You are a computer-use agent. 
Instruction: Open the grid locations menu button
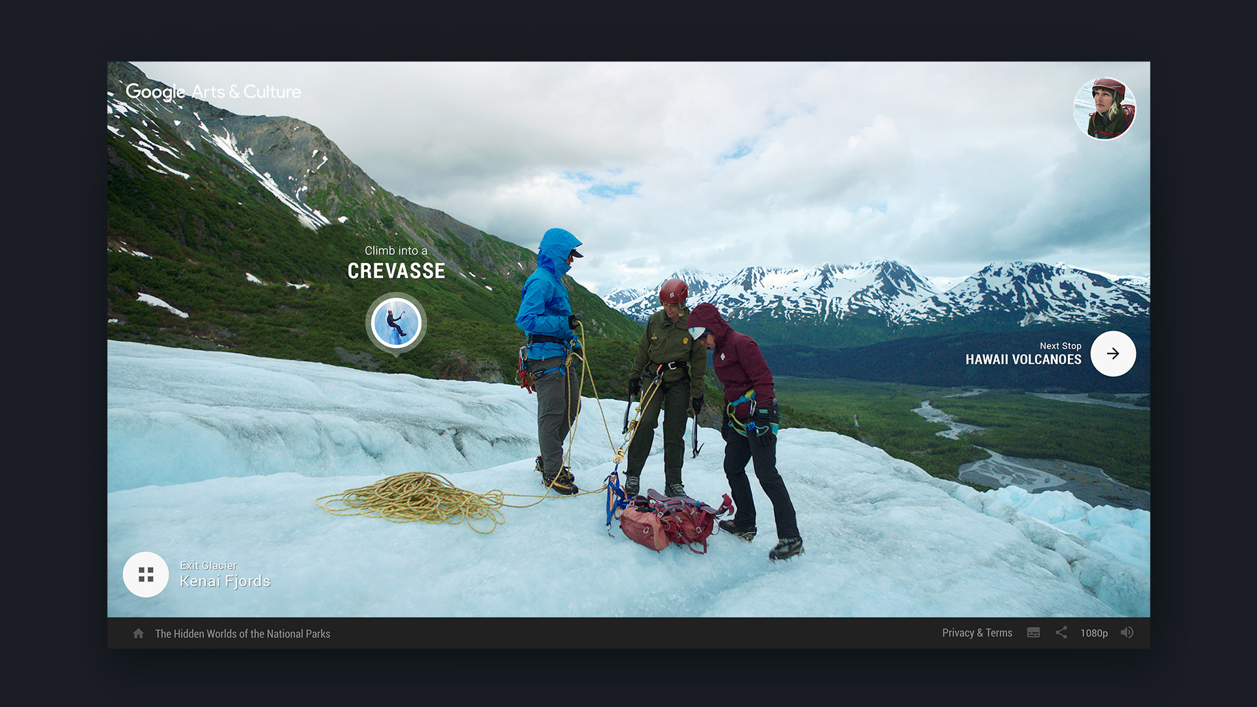pyautogui.click(x=146, y=575)
